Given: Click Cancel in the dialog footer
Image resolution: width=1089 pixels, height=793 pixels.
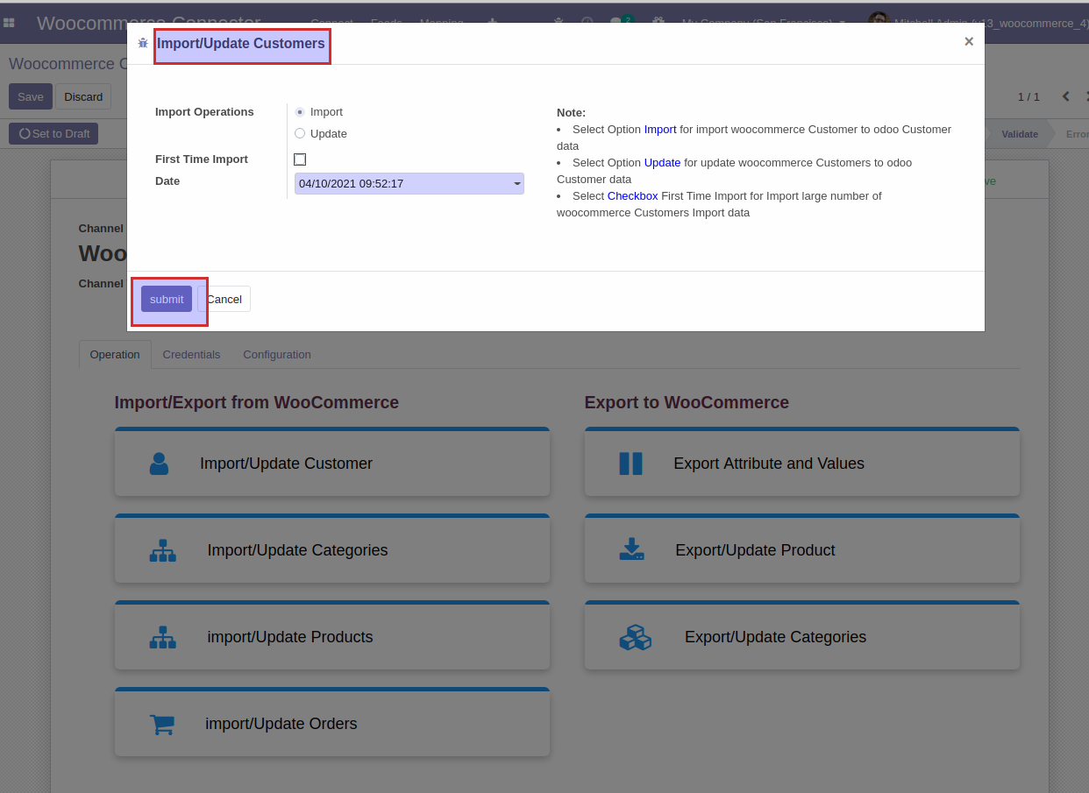Looking at the screenshot, I should [224, 299].
